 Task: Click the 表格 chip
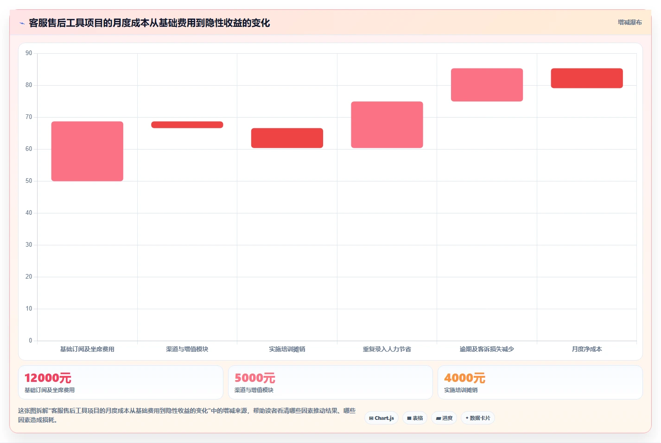(x=415, y=418)
